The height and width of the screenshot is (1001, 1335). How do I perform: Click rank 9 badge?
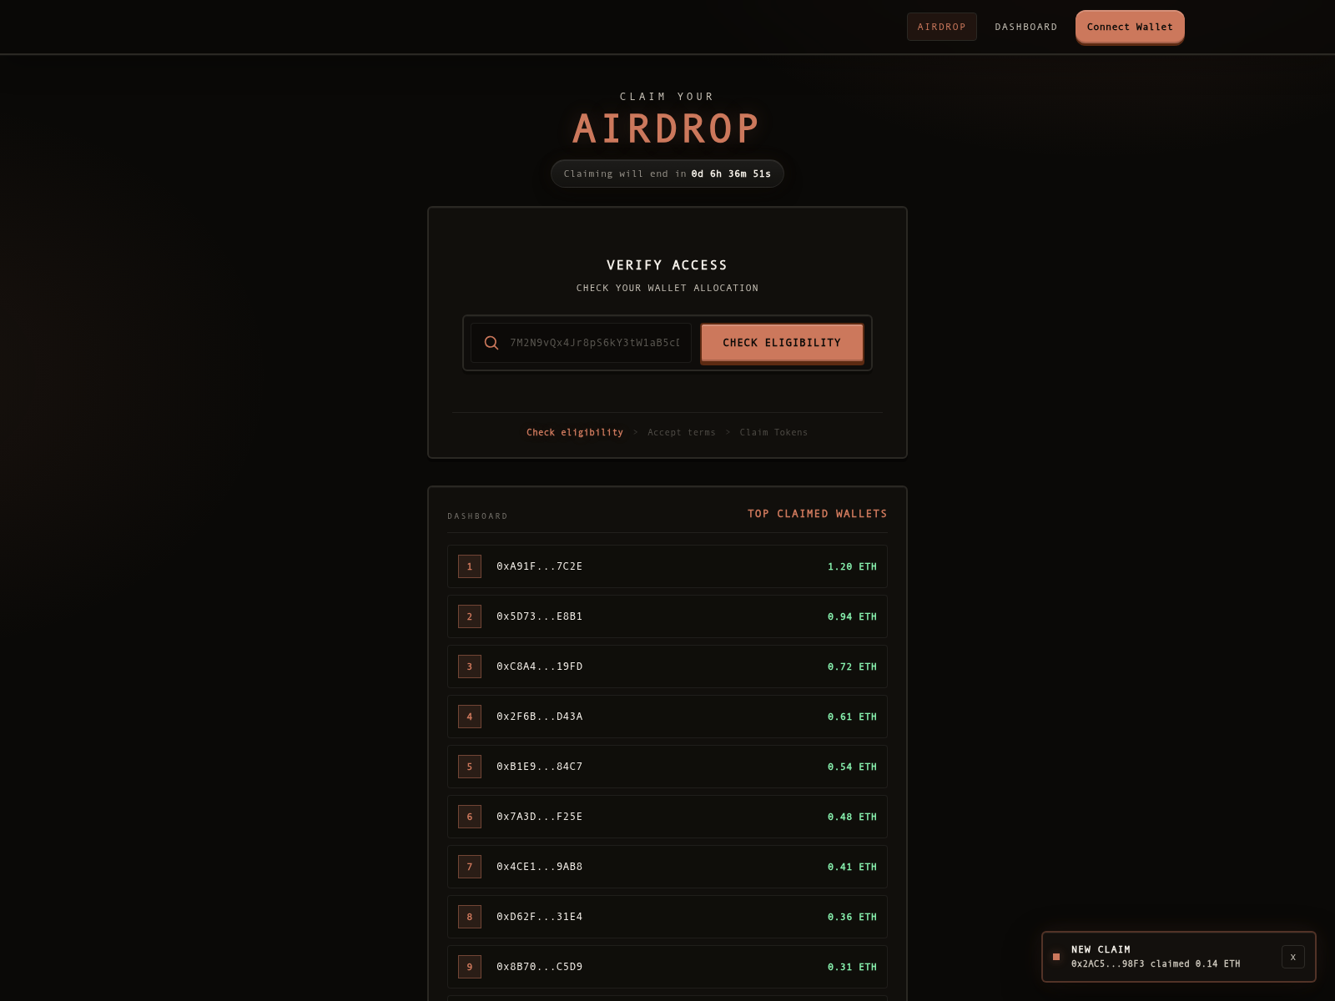pos(470,967)
